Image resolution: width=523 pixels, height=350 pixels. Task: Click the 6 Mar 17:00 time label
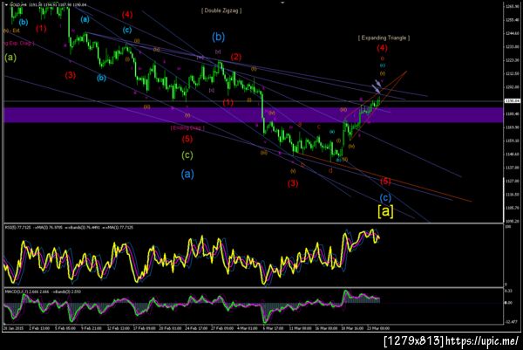[273, 328]
